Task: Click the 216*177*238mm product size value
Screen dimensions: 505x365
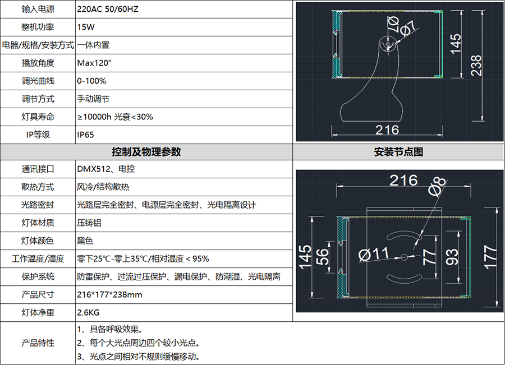Action: click(109, 295)
